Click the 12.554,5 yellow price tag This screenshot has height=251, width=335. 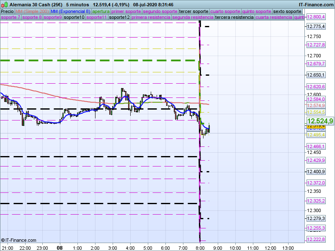[x=316, y=113]
